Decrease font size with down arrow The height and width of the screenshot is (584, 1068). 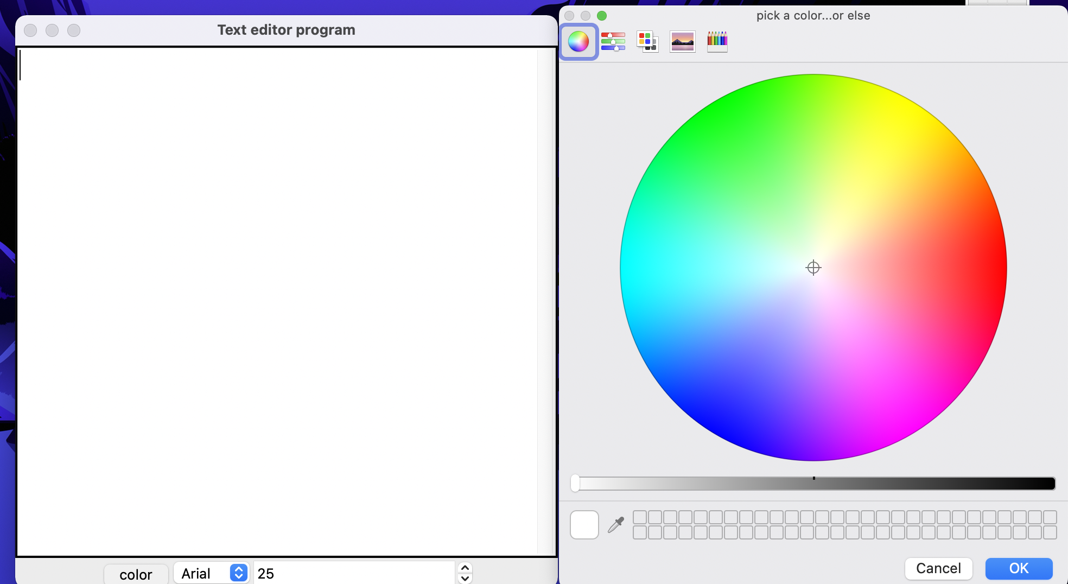pos(465,579)
